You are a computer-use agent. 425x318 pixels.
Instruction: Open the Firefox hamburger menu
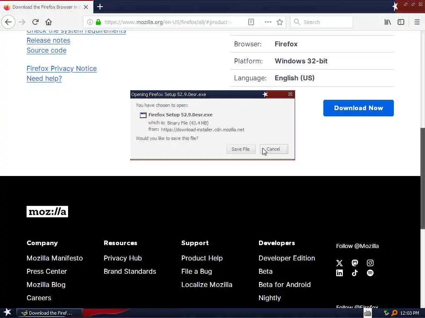(417, 22)
